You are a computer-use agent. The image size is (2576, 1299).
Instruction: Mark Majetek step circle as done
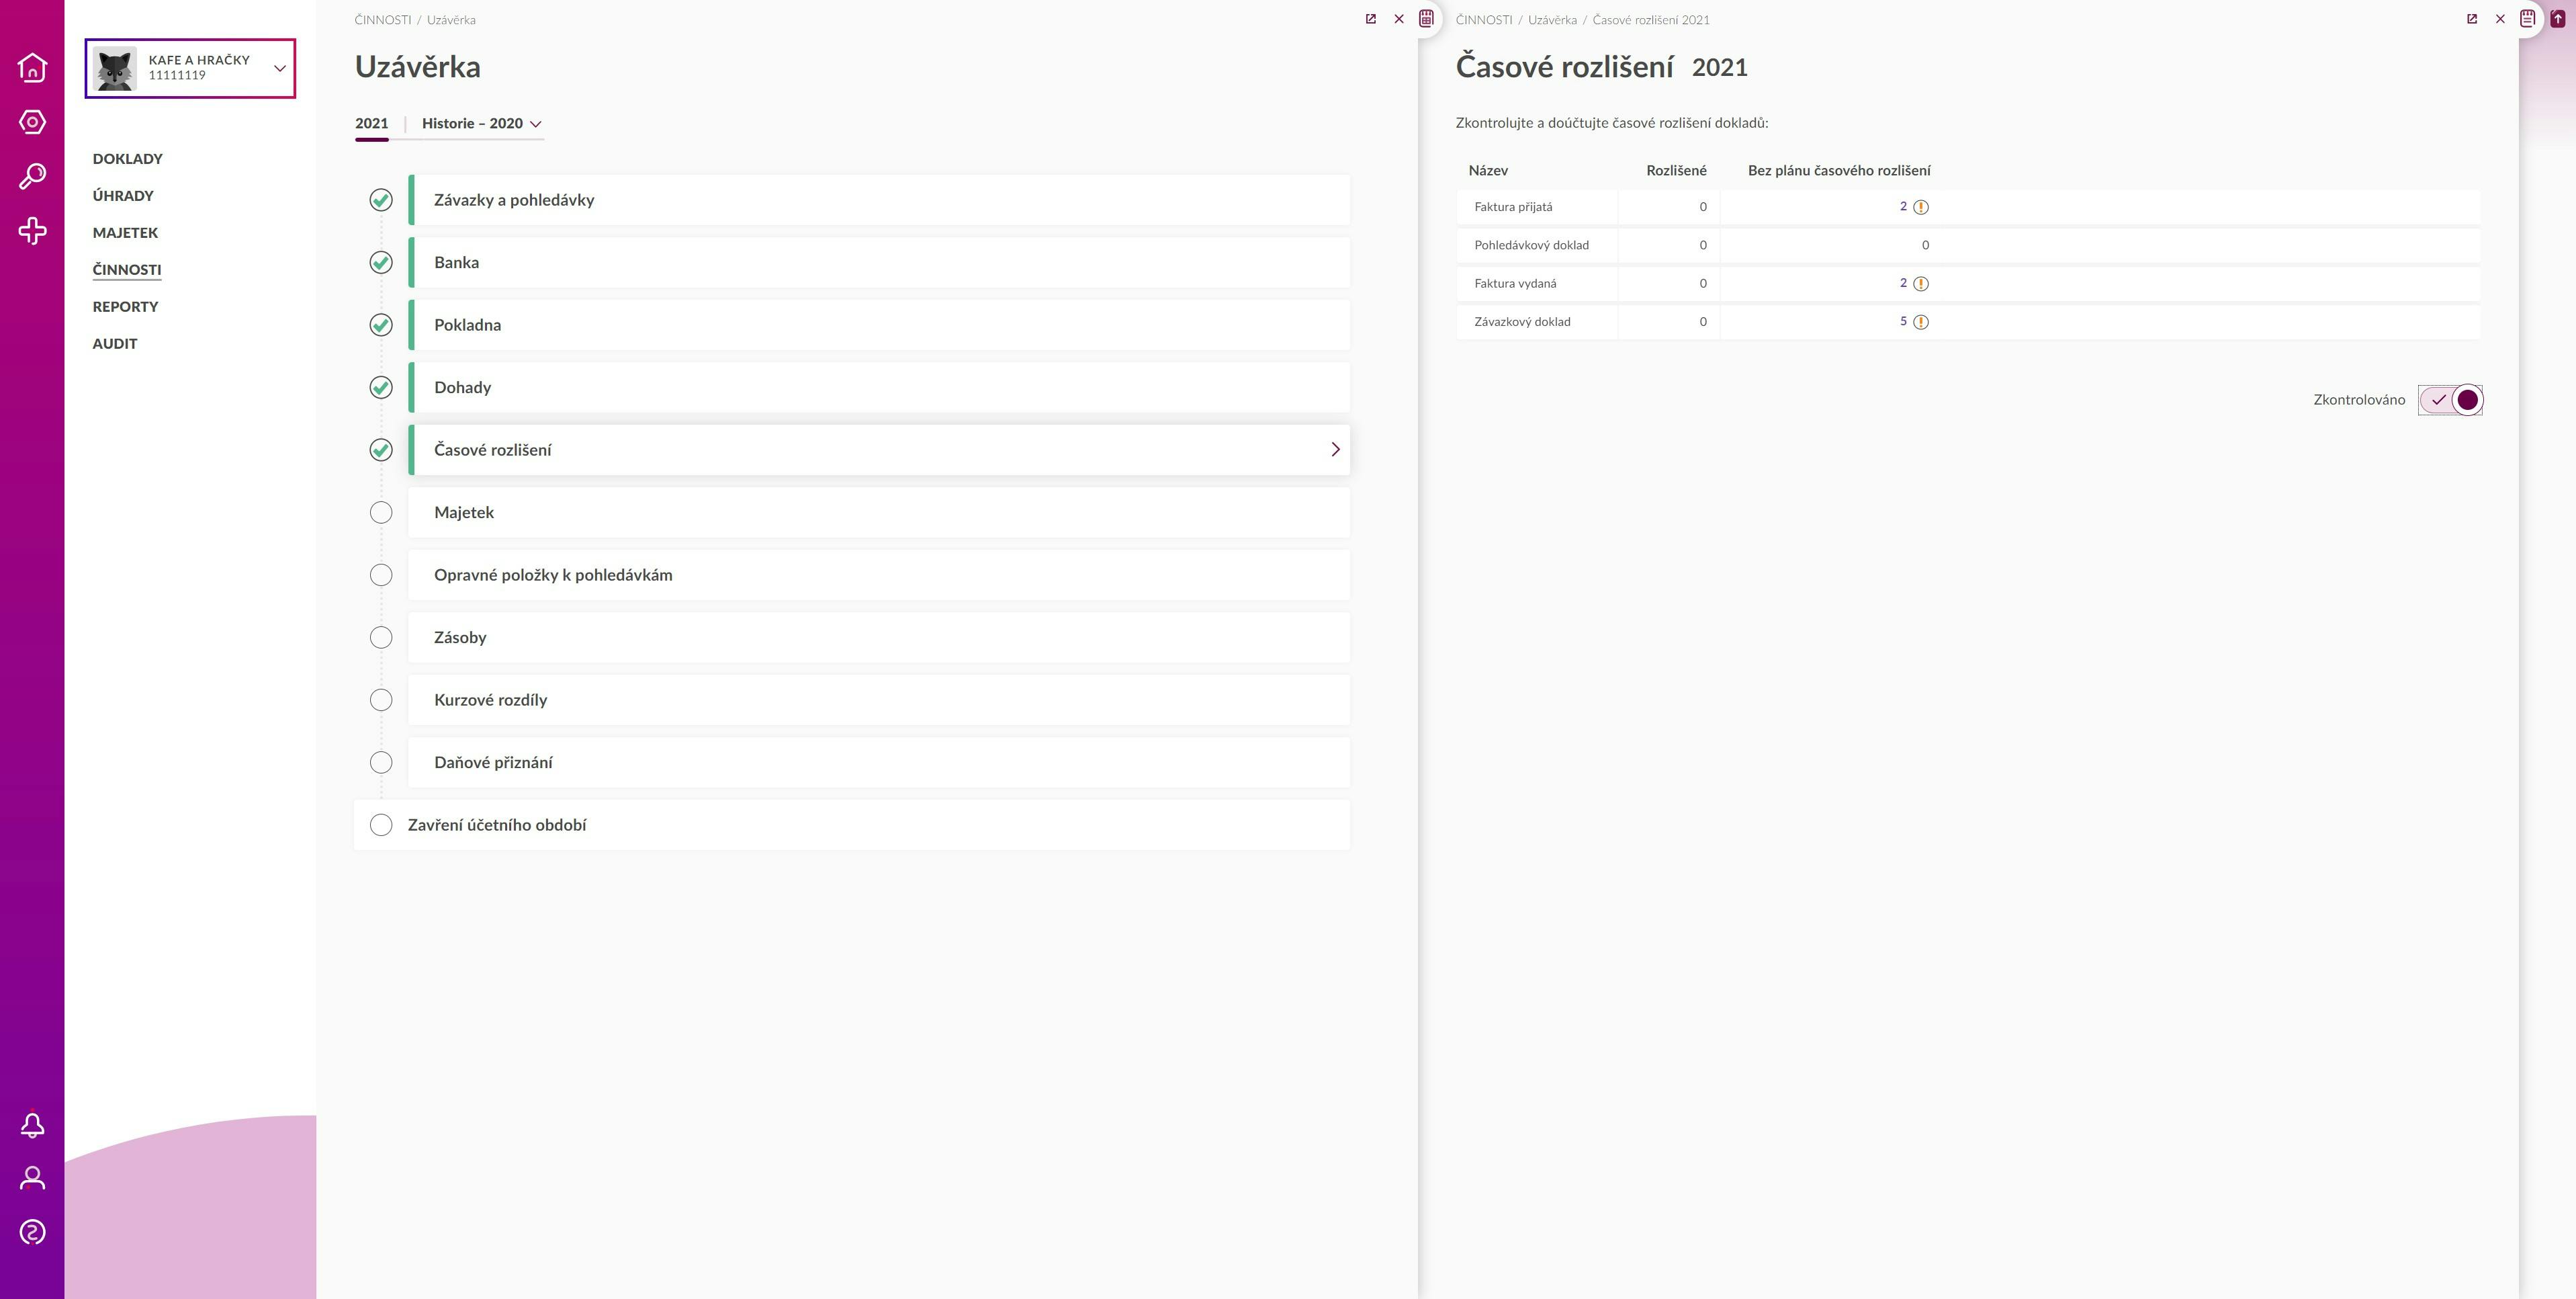[x=381, y=512]
